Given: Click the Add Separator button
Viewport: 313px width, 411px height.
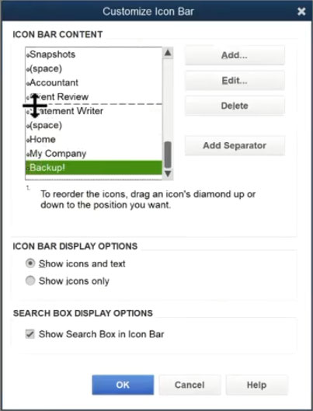Looking at the screenshot, I should (x=235, y=145).
